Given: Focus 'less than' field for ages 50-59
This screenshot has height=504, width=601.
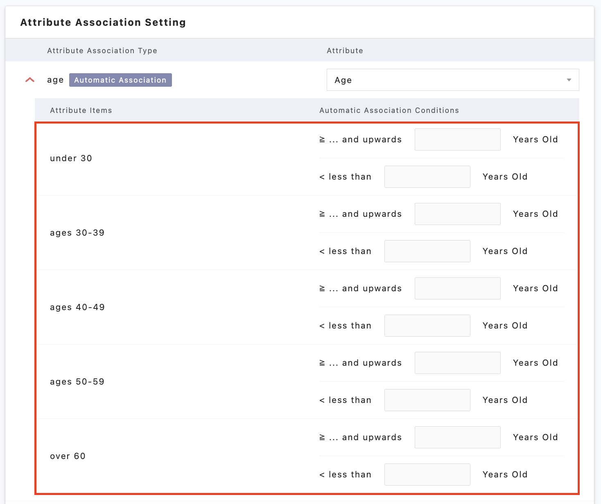Looking at the screenshot, I should [x=427, y=400].
